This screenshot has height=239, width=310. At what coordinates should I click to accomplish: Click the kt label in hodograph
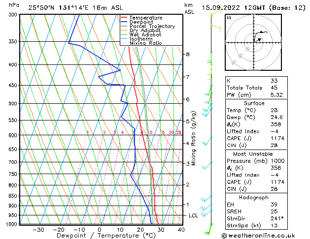(x=229, y=17)
